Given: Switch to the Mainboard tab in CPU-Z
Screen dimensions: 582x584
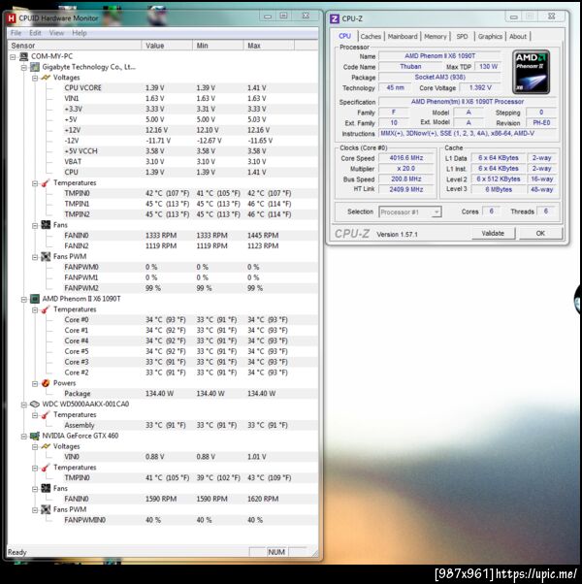Looking at the screenshot, I should coord(403,37).
